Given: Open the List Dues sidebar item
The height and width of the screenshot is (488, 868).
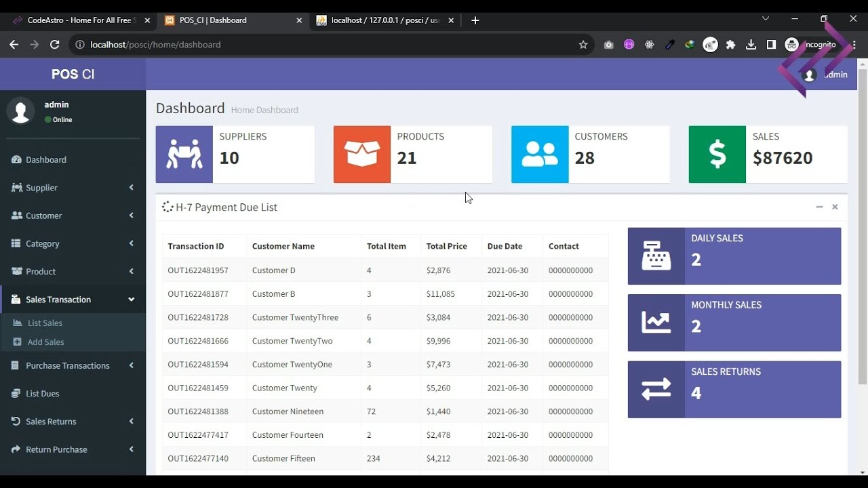Looking at the screenshot, I should [73, 394].
